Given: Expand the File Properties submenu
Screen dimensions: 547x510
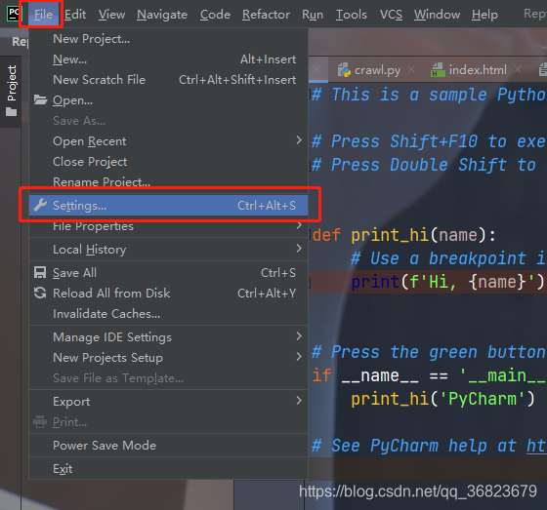Looking at the screenshot, I should (x=168, y=225).
